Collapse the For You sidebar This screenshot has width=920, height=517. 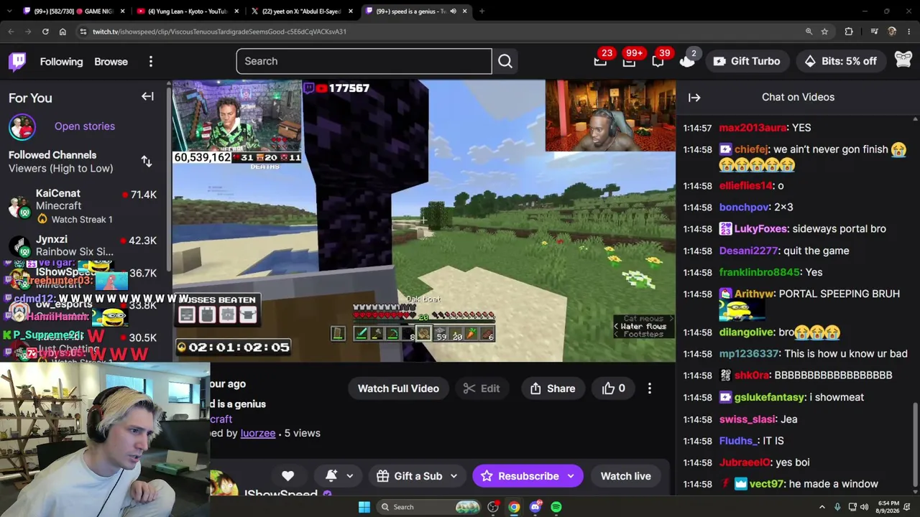[x=147, y=97]
